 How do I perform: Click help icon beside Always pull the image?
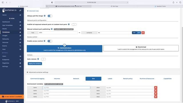point(45,16)
